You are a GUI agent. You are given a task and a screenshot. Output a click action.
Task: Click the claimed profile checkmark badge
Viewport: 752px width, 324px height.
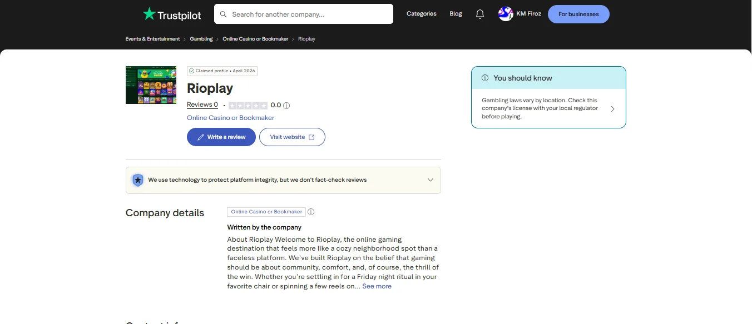(222, 71)
